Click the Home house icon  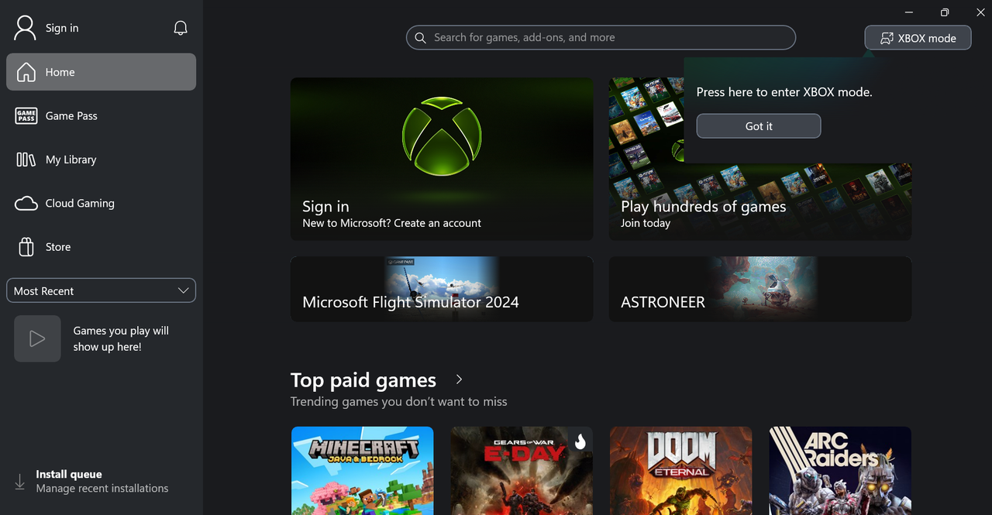(x=26, y=72)
